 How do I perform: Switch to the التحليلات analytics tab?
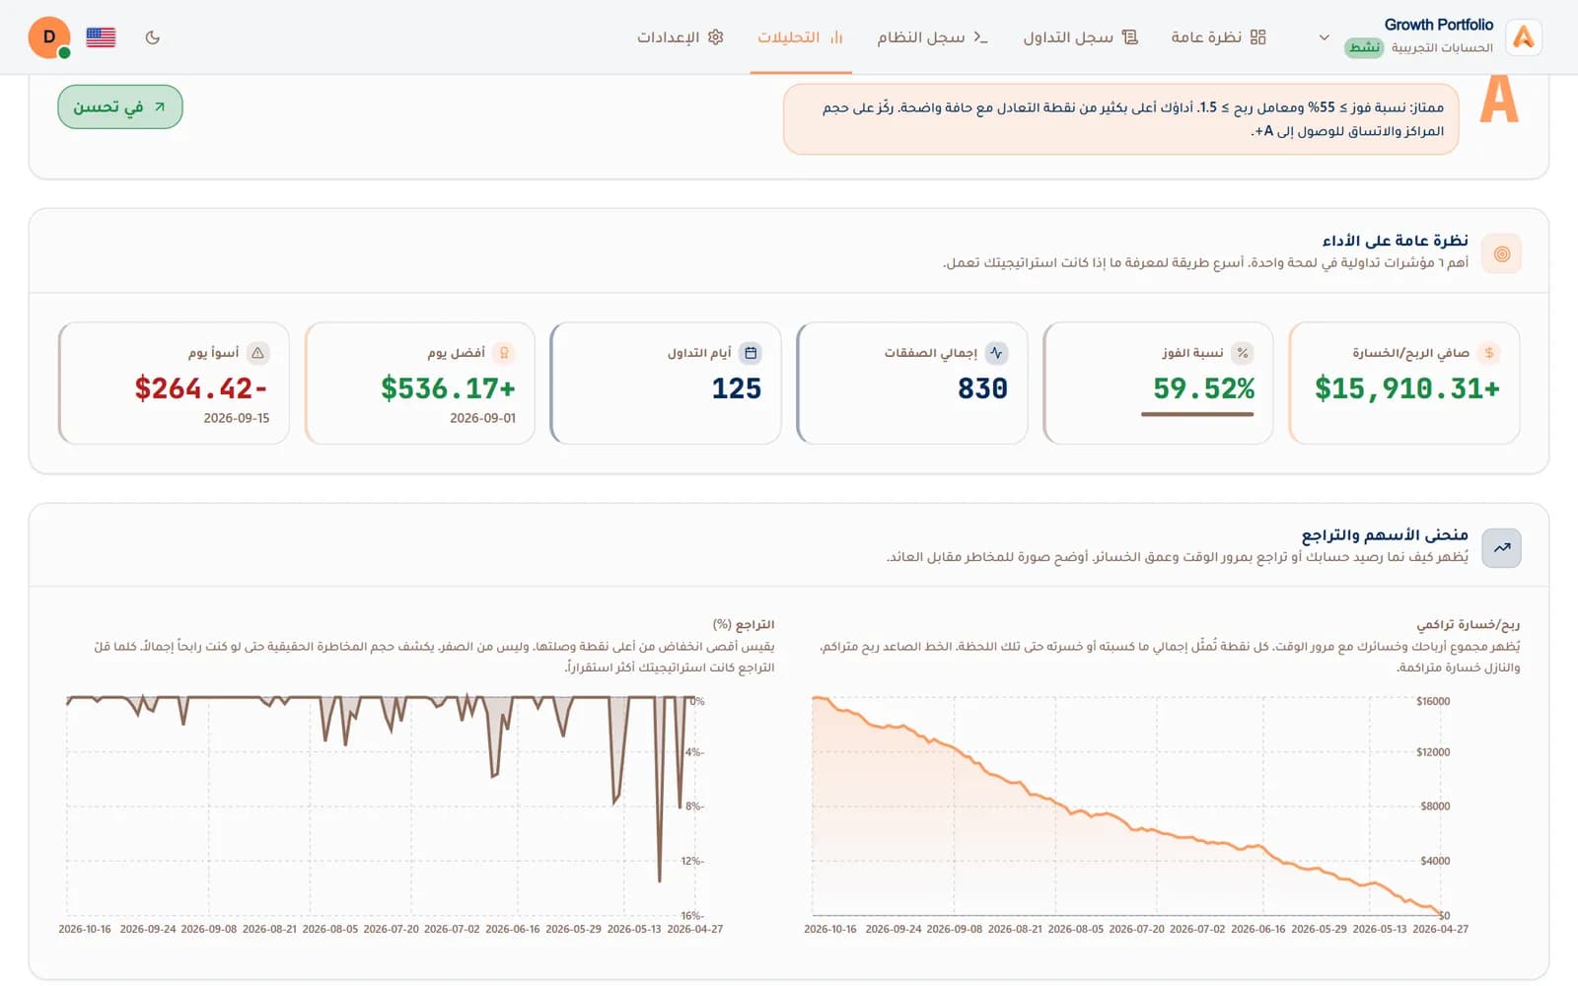pos(800,37)
